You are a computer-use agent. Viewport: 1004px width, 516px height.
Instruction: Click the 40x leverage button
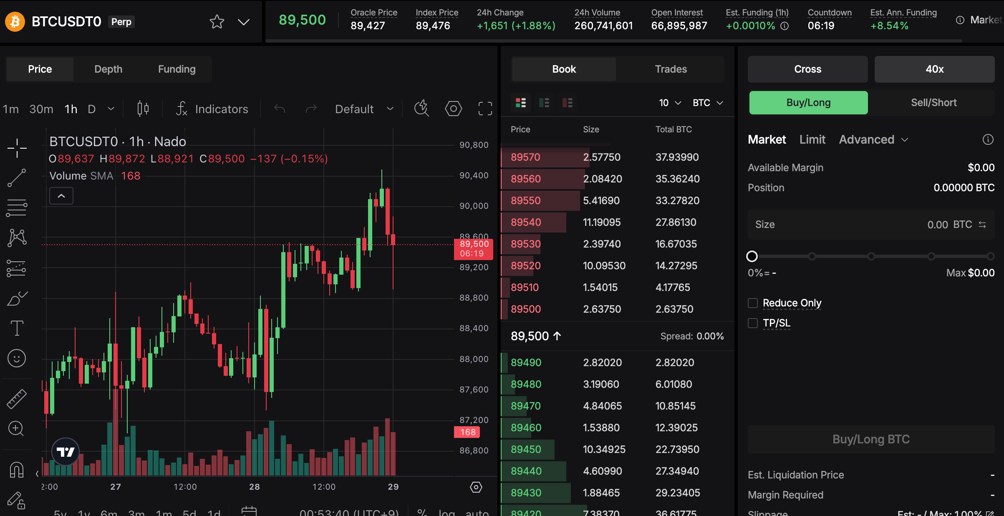(934, 69)
